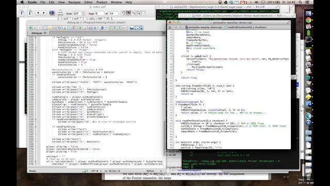Collapse fold at line 140 'if needFactChunk'
This screenshot has height=186, width=330.
tap(36, 74)
